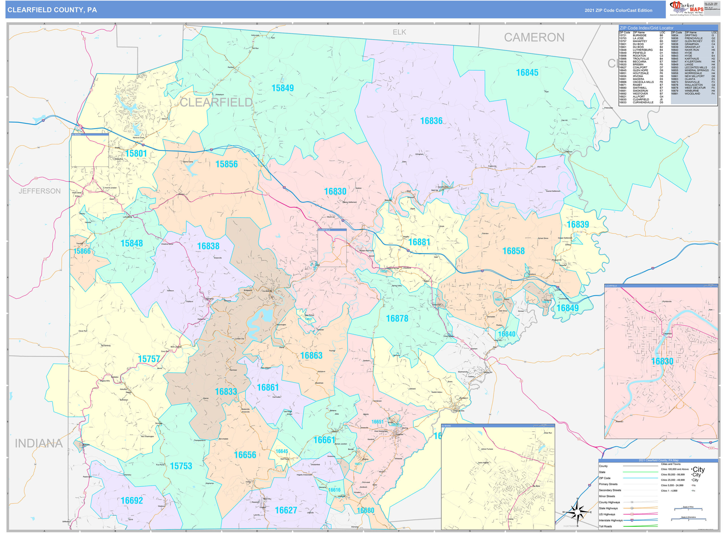Click 'Primary Streets' legend entry
The width and height of the screenshot is (724, 533).
coord(608,484)
